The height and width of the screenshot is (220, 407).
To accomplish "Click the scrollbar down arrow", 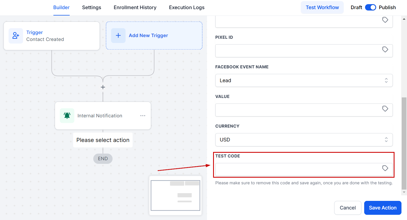I will (x=404, y=192).
